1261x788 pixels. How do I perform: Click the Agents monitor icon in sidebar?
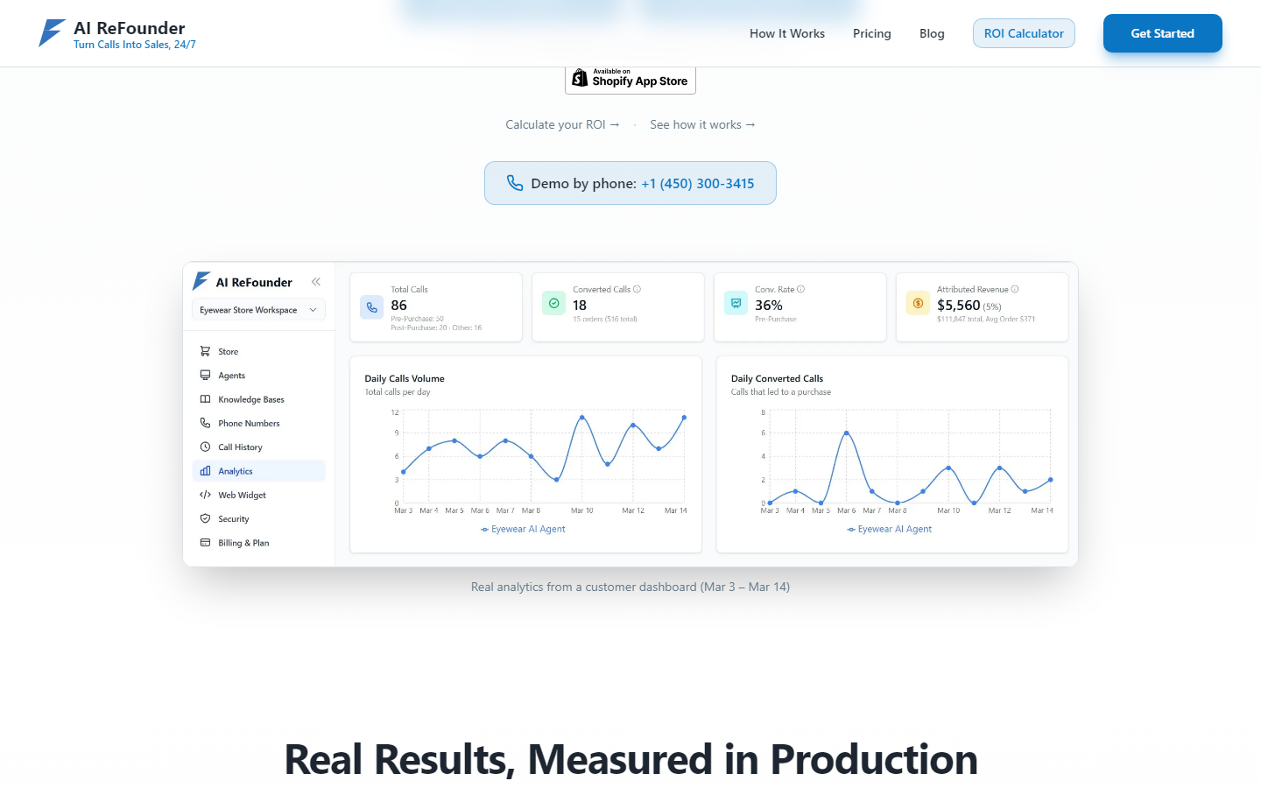[x=205, y=375]
